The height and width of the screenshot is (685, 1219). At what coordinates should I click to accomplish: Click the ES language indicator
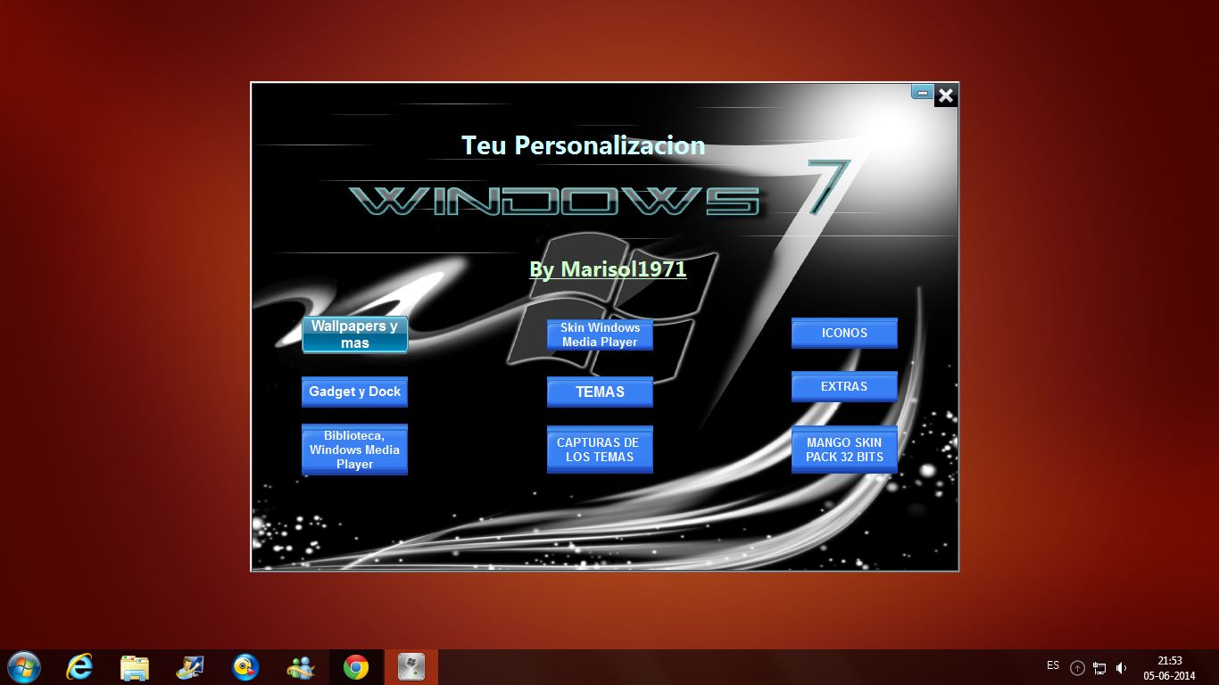(1053, 665)
